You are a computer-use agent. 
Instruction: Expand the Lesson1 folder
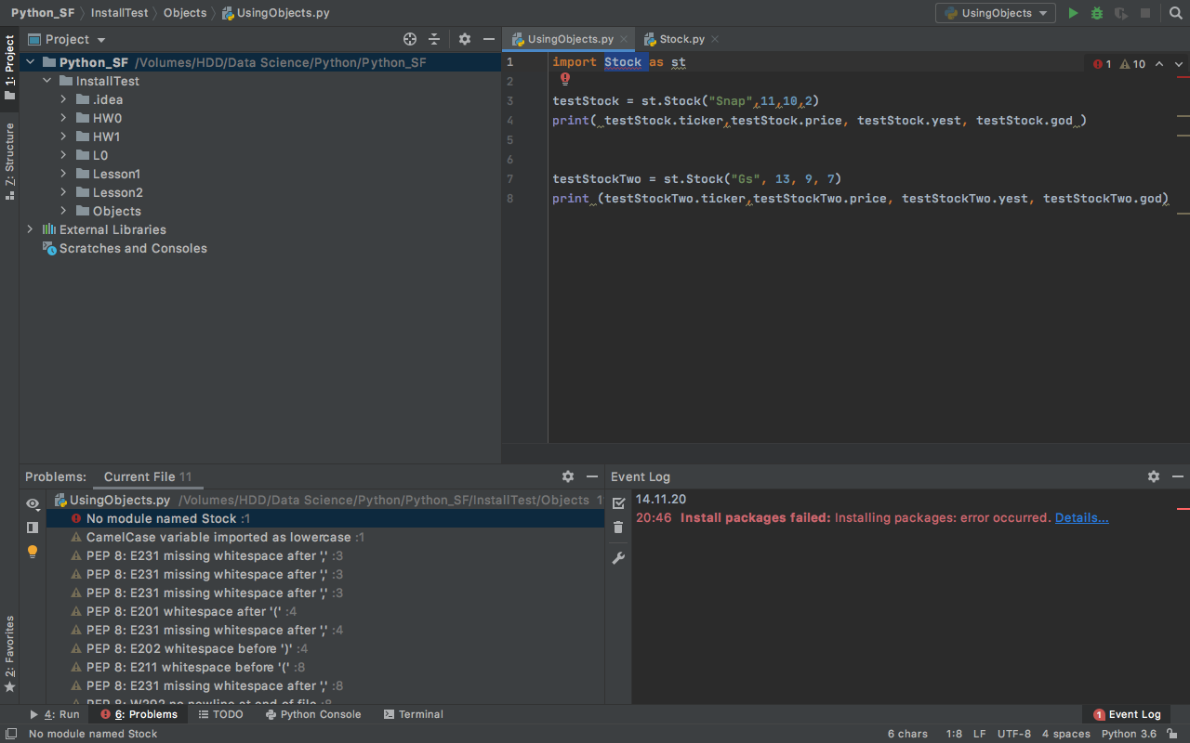click(x=64, y=174)
